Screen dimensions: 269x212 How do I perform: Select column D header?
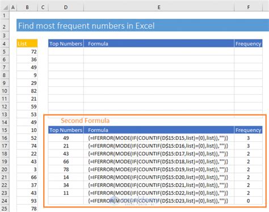(x=66, y=7)
